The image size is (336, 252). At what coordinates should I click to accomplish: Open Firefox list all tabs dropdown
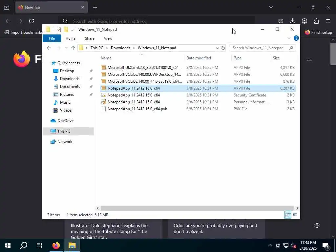271,7
